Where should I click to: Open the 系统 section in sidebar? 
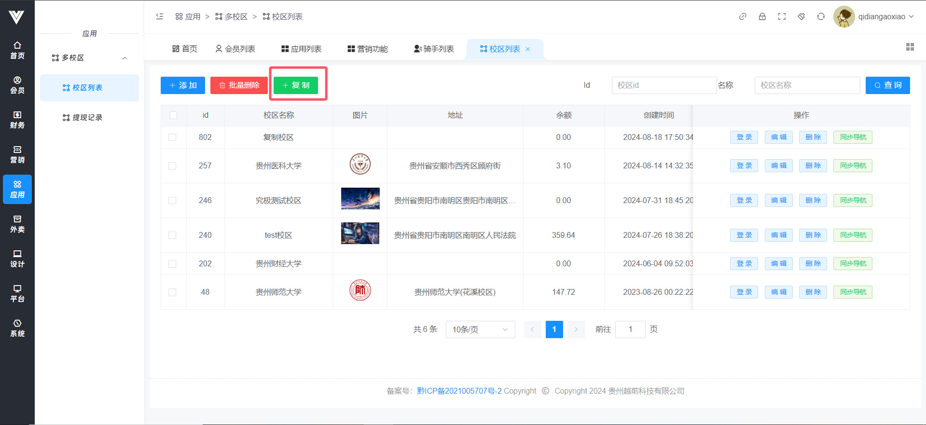(17, 328)
